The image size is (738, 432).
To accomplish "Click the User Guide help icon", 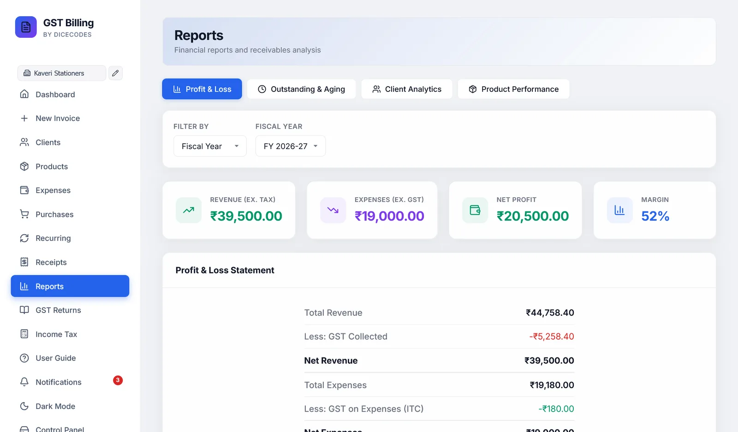I will pyautogui.click(x=24, y=358).
